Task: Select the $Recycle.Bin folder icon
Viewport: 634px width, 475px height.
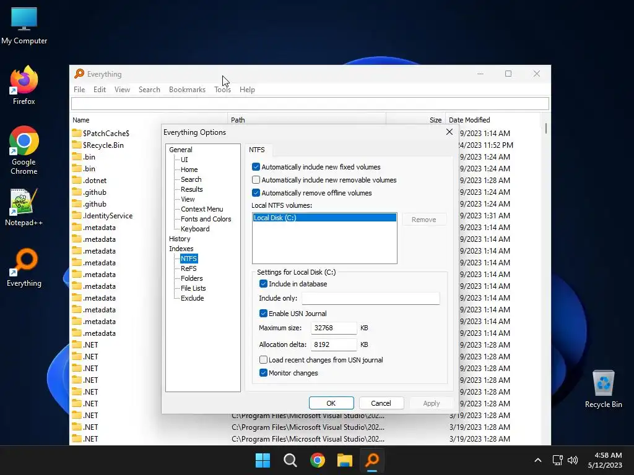Action: click(77, 145)
